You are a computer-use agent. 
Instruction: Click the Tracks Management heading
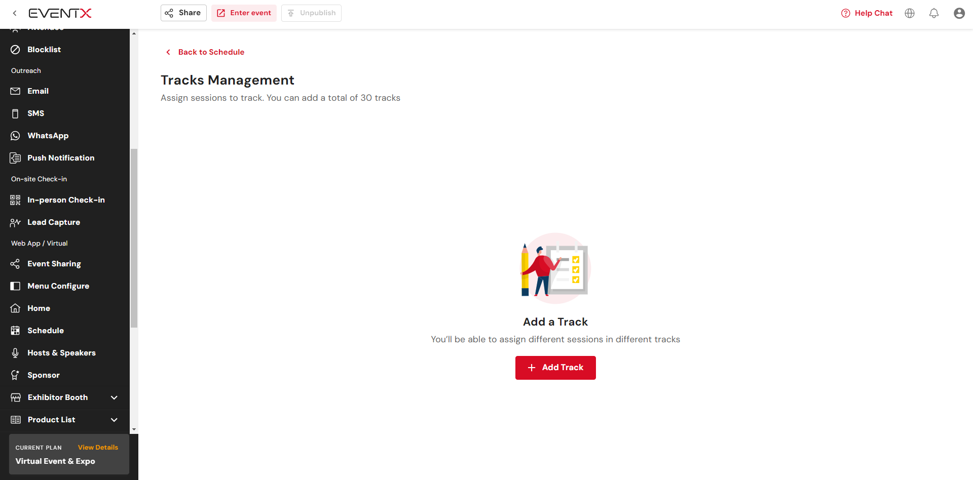(x=228, y=80)
